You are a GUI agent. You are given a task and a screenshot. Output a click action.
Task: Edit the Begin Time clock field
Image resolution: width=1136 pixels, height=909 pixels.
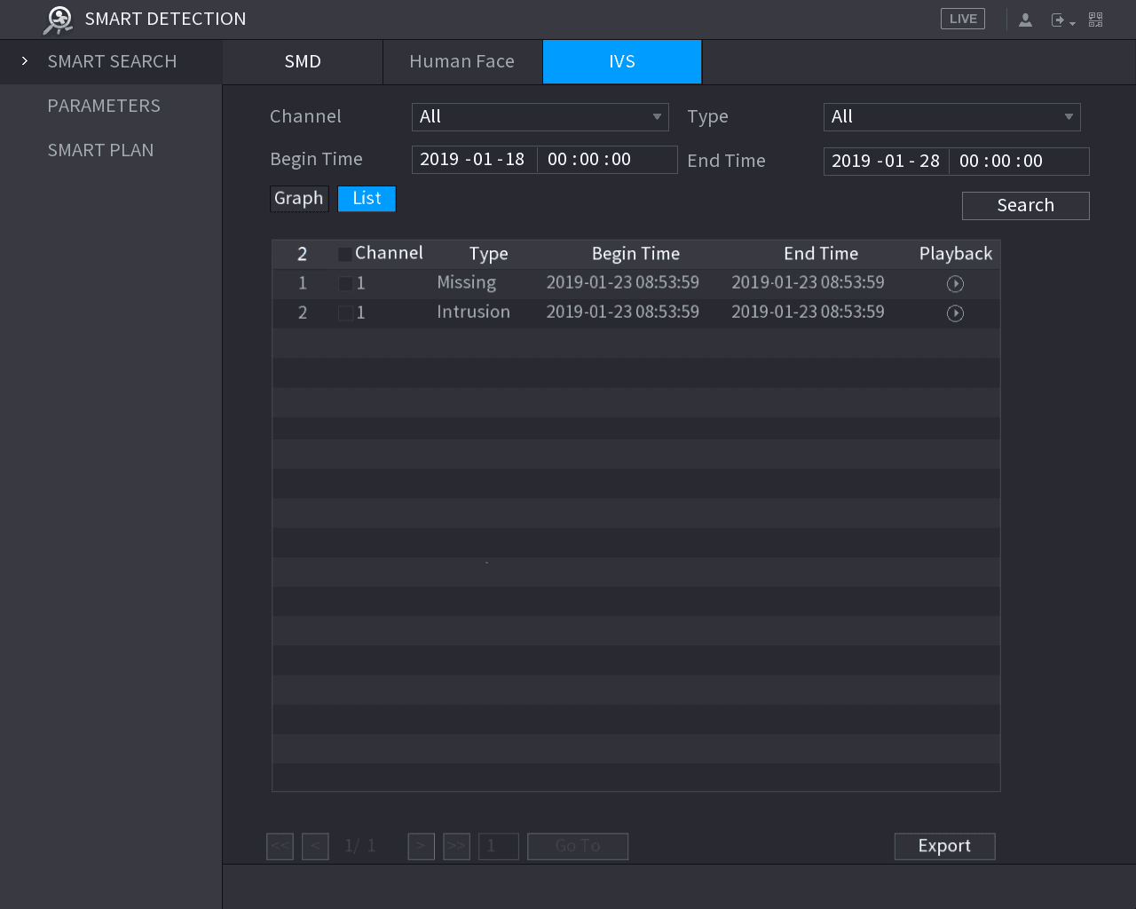(x=608, y=160)
